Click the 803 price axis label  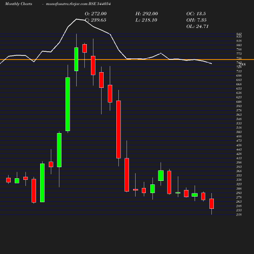(x=239, y=45)
